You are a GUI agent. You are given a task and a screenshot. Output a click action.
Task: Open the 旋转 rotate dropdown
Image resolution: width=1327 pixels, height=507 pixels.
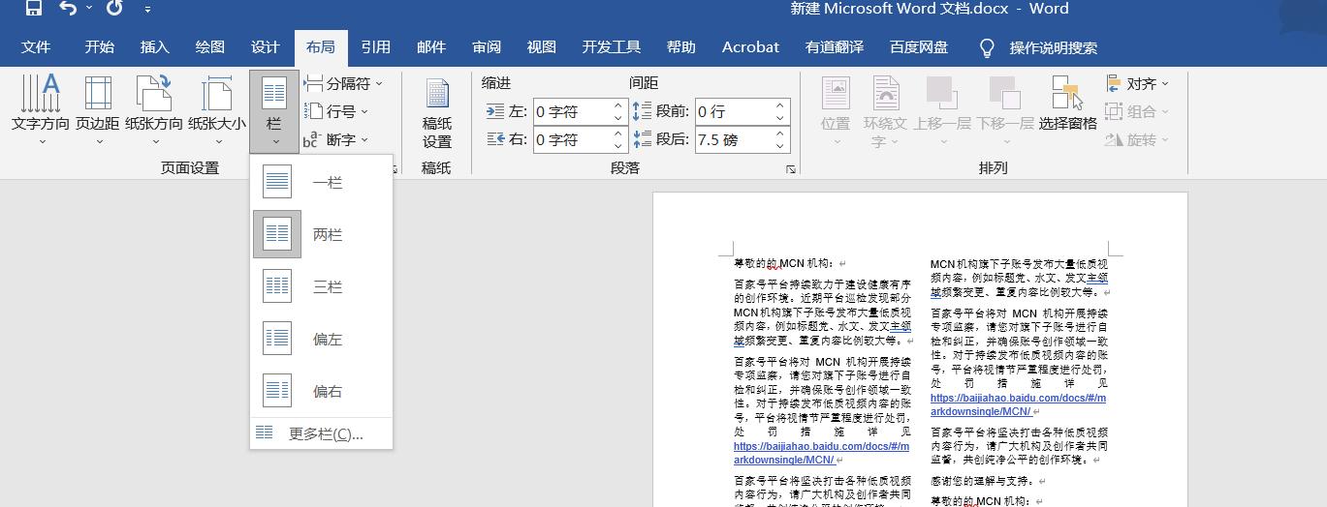click(1137, 140)
